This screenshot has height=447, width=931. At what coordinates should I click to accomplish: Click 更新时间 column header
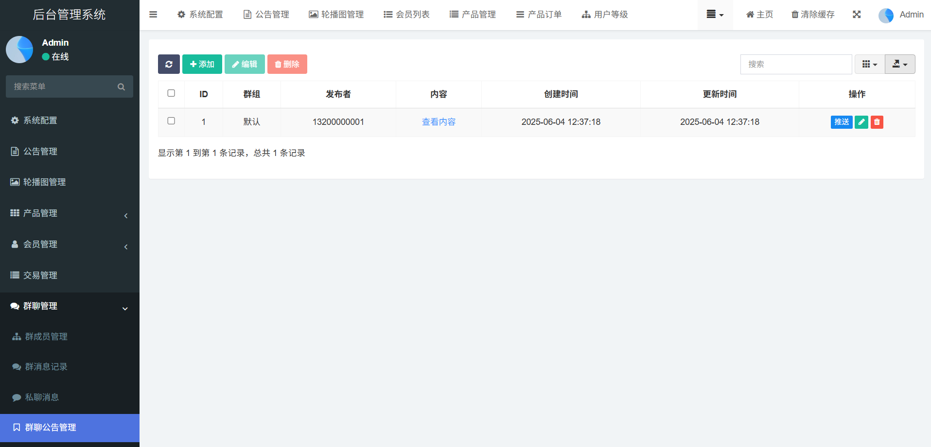tap(720, 94)
